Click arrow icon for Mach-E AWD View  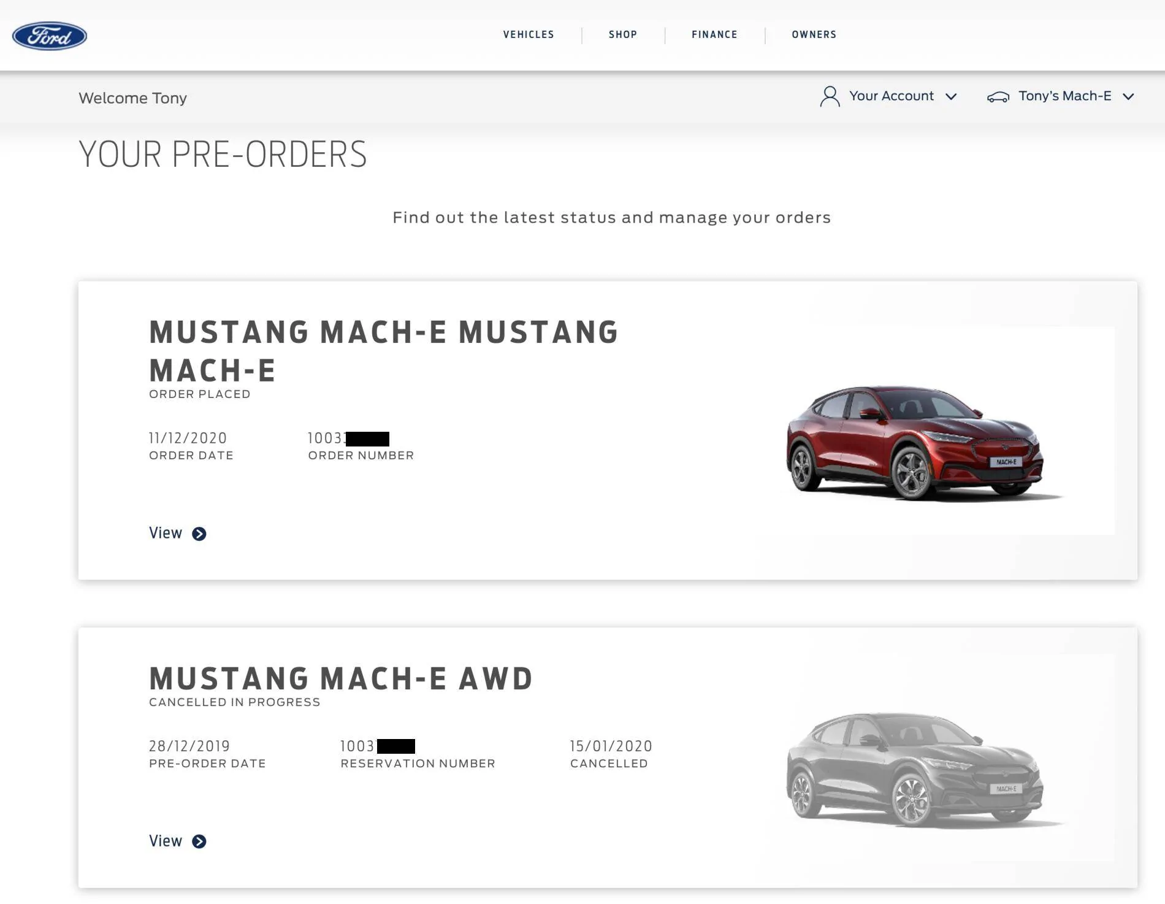(x=199, y=841)
